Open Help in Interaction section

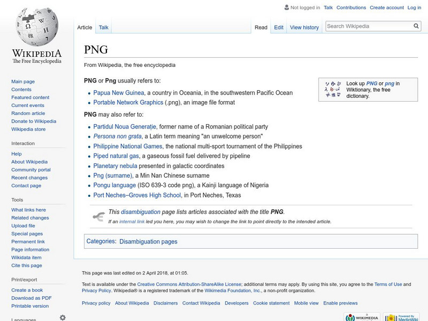tap(17, 154)
